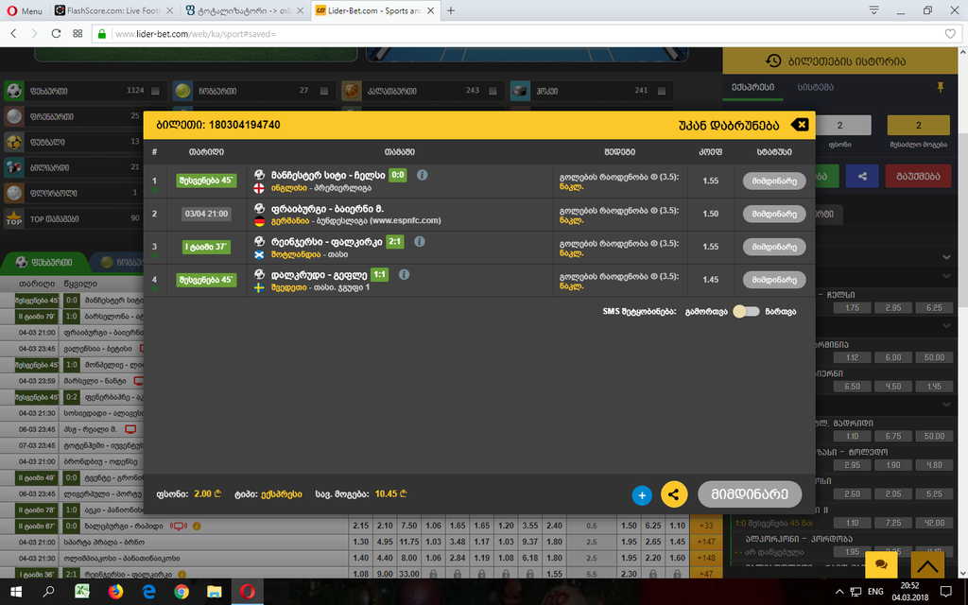Select the ბილიარდი billiard balls icon
Viewport: 968px width, 605px height.
[13, 167]
